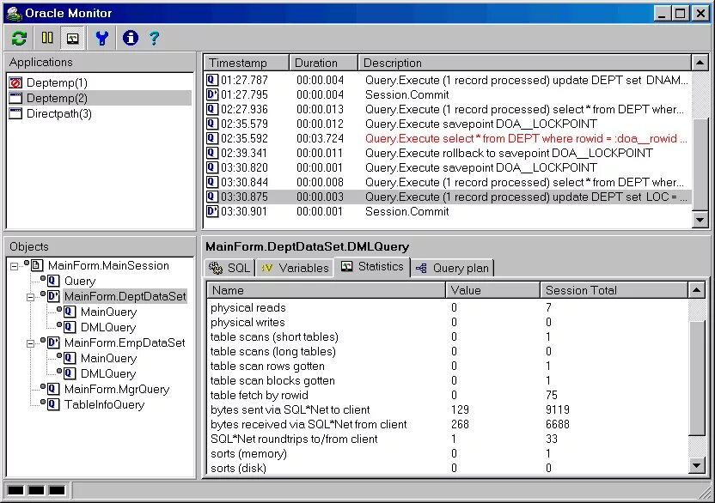Viewport: 715px width, 503px height.
Task: Click the green refresh toolbar icon
Action: click(19, 38)
